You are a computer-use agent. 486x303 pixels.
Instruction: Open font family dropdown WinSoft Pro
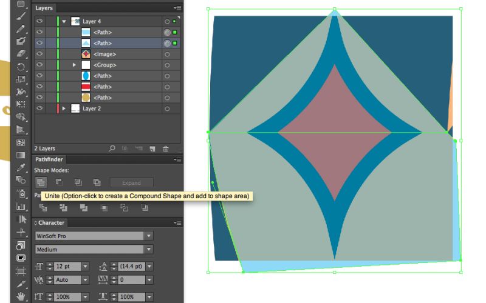pos(149,236)
